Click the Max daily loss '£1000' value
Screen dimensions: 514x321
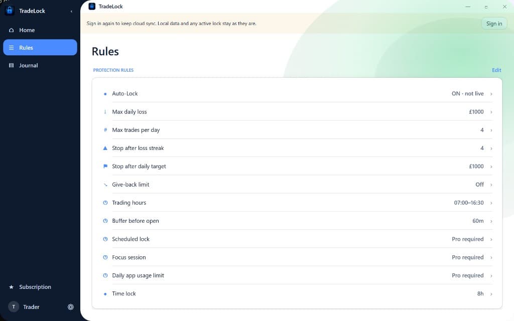(476, 112)
